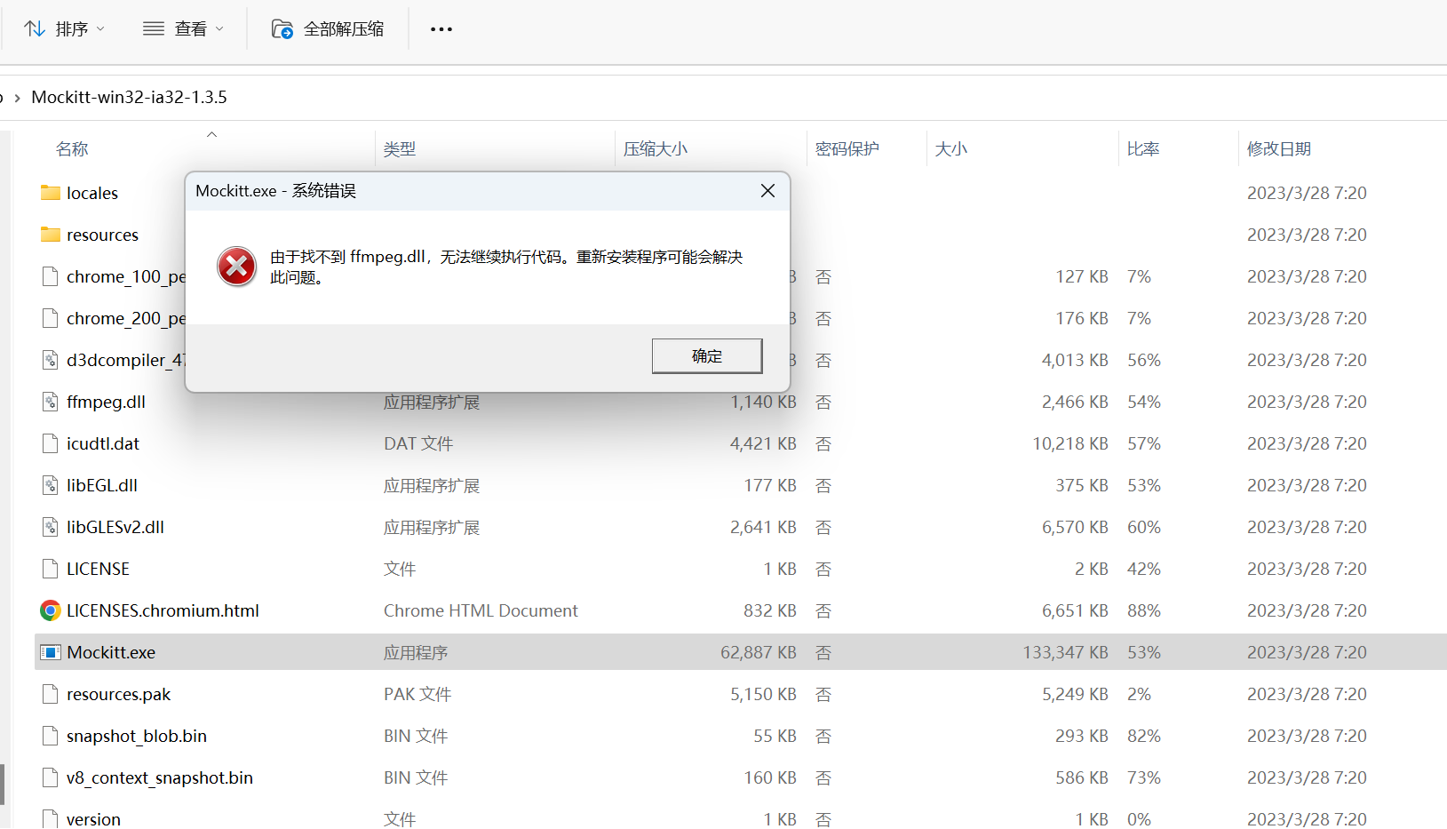The width and height of the screenshot is (1447, 829).
Task: Select the chrome_100_pe file icon
Action: point(51,276)
